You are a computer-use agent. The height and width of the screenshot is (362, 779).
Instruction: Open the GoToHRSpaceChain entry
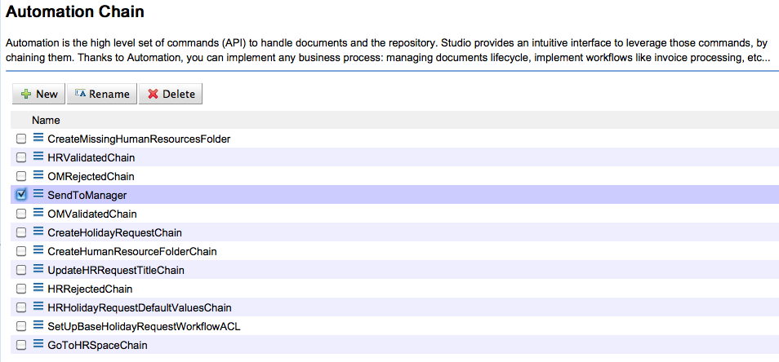pos(97,345)
